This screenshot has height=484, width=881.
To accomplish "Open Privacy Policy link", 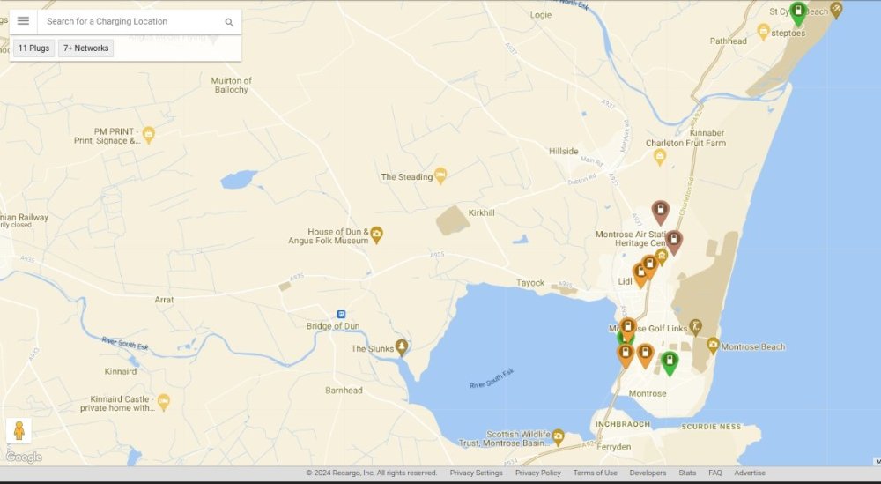I will click(537, 473).
